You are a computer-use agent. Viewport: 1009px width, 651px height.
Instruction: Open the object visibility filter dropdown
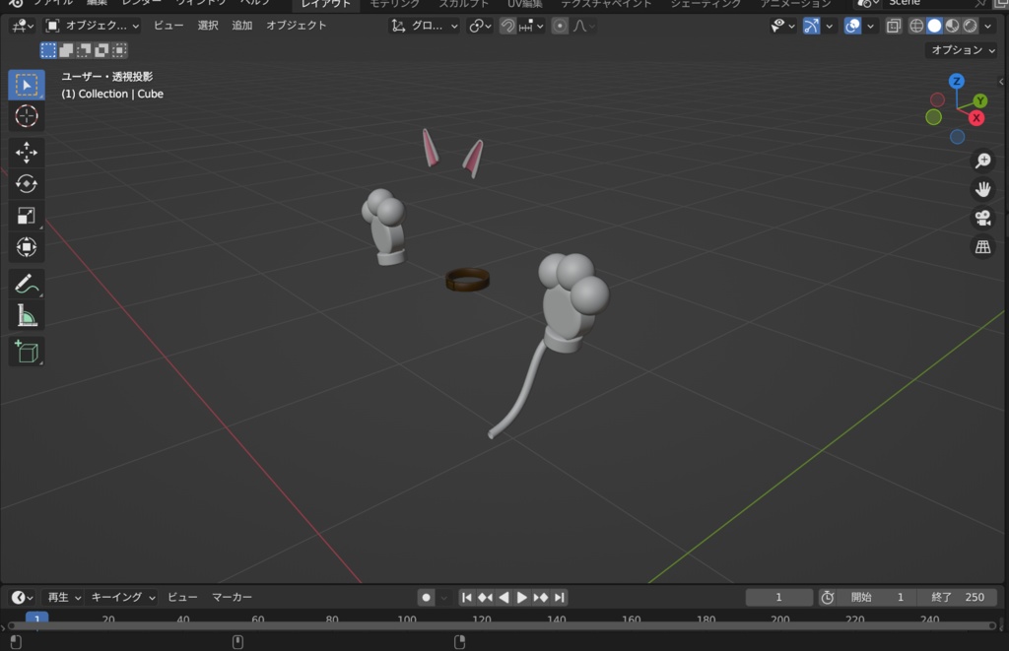(x=782, y=26)
